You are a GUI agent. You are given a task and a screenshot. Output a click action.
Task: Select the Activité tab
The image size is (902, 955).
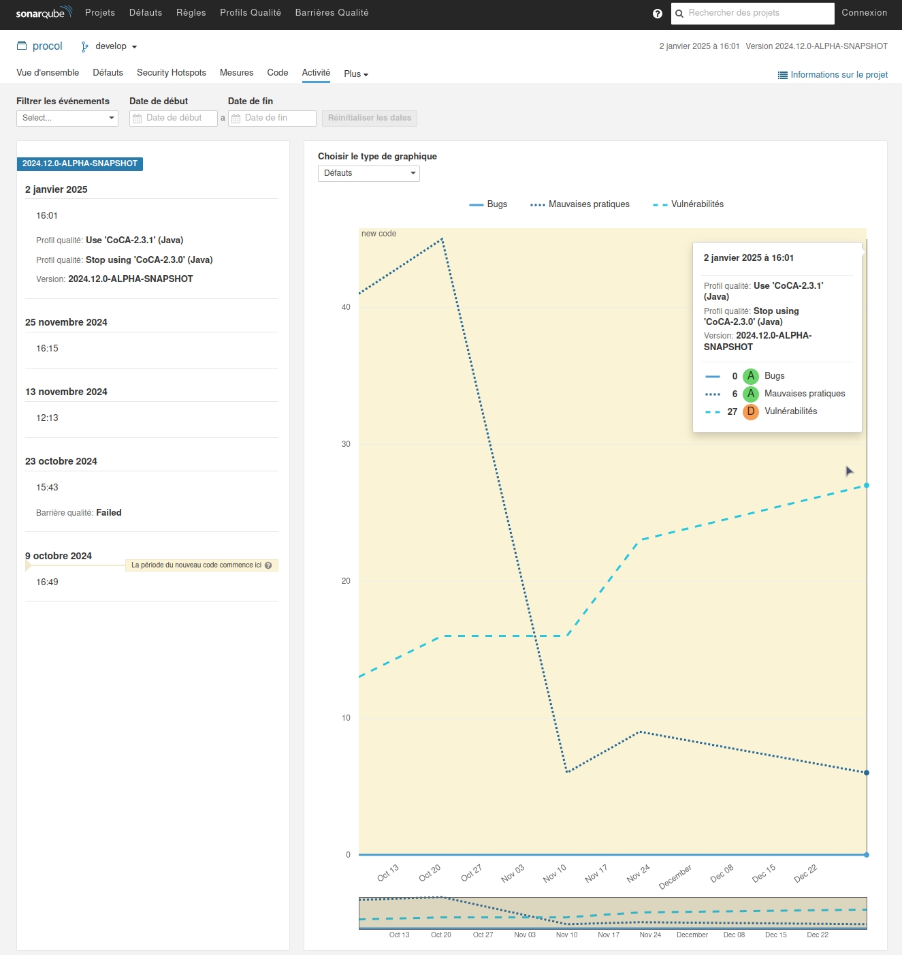click(316, 73)
